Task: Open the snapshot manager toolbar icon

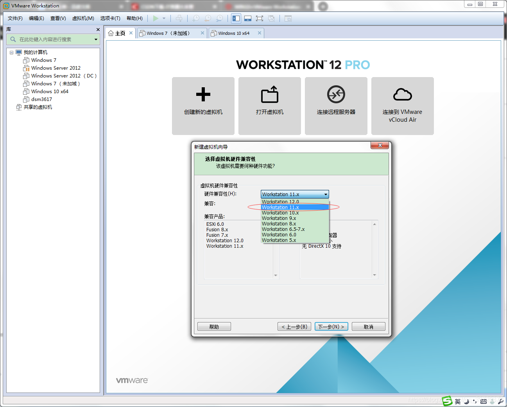Action: pos(219,18)
